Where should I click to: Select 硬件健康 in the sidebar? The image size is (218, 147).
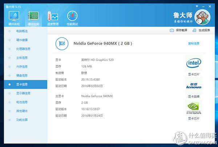coord(22,40)
